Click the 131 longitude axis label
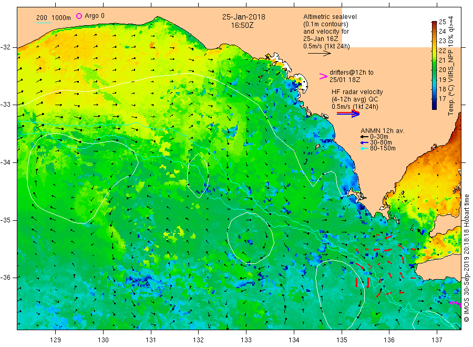The image size is (473, 347). 151,340
